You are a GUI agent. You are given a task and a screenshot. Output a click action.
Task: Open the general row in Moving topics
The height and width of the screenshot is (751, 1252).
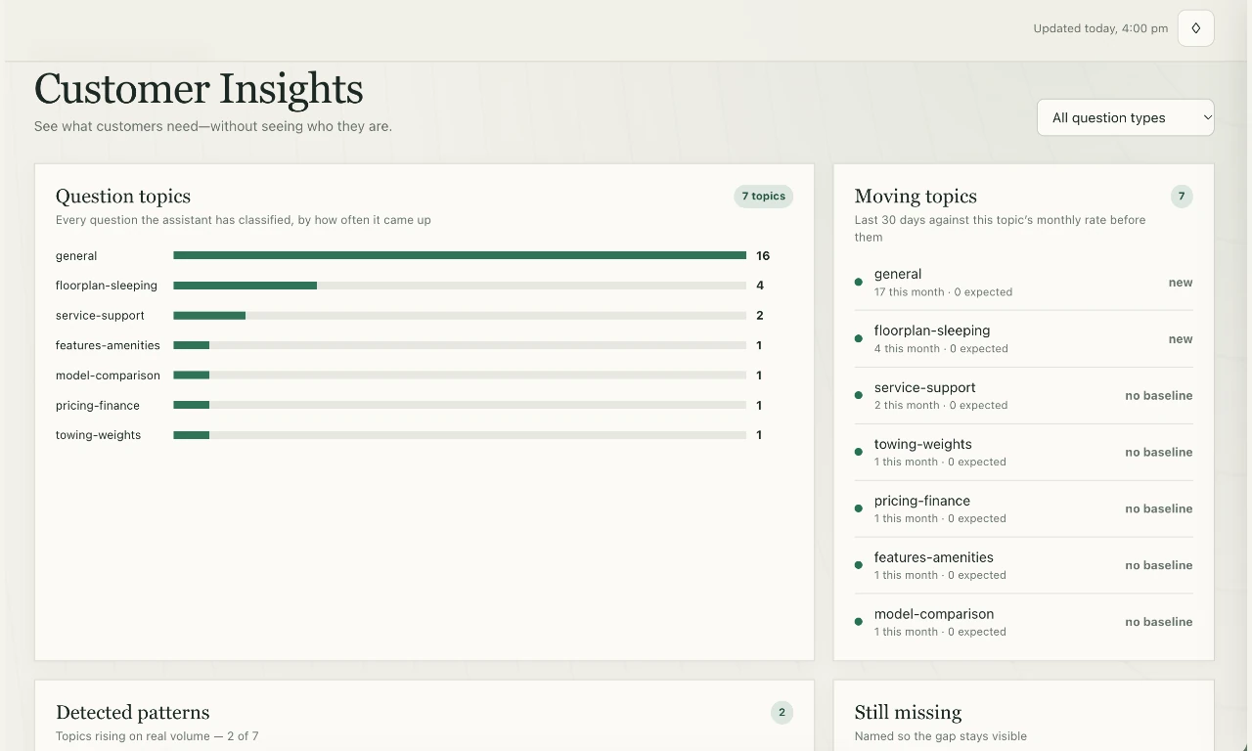[1024, 283]
